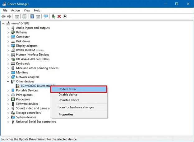Select the IDE ATA/ATAPI controllers label
This screenshot has width=194, height=142.
click(x=33, y=59)
